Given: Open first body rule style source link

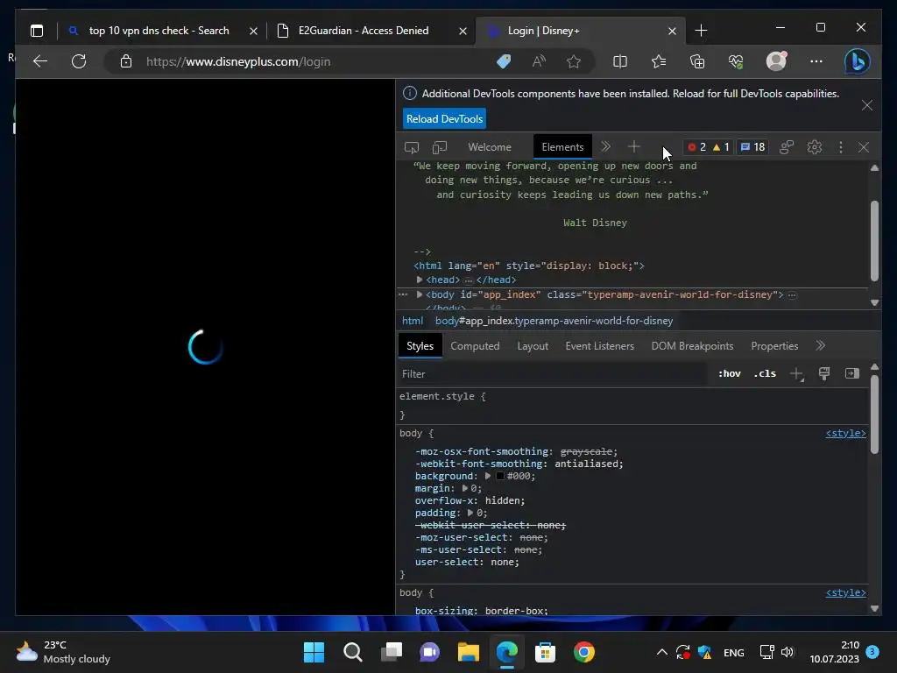Looking at the screenshot, I should (845, 433).
